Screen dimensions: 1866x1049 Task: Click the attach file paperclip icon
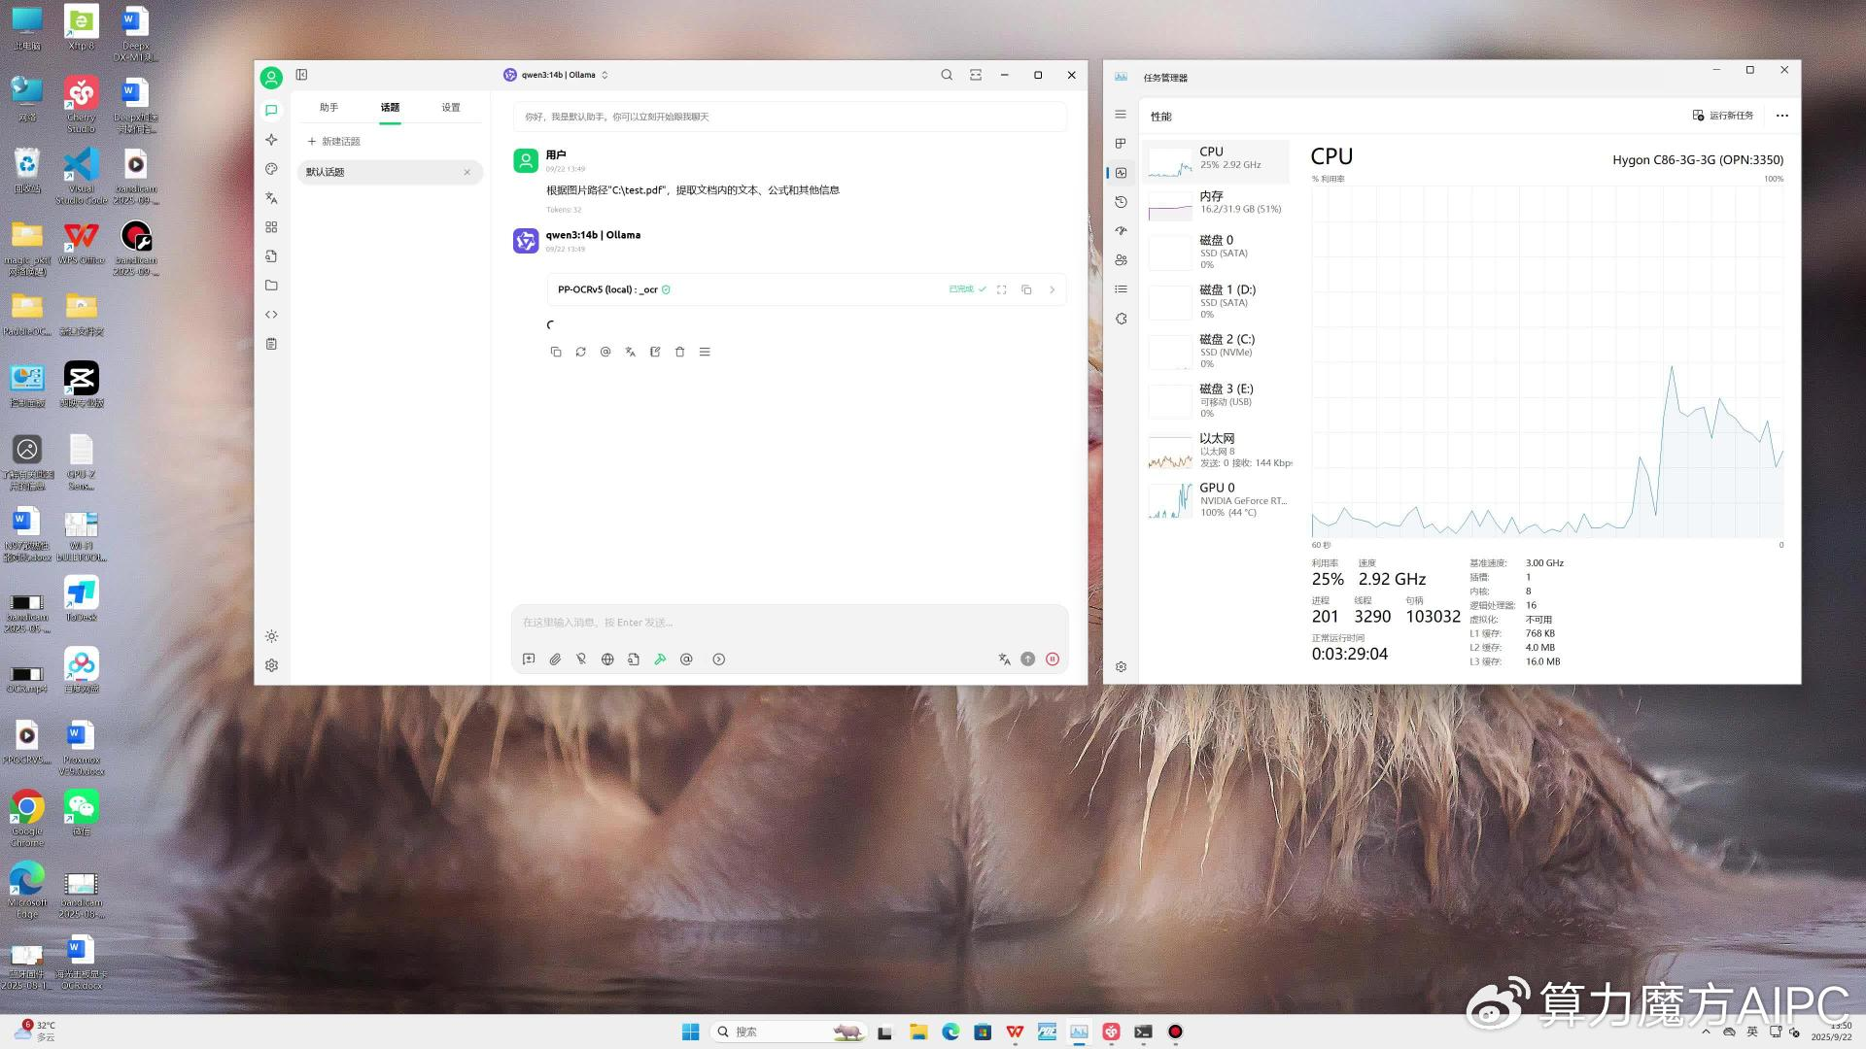555,660
